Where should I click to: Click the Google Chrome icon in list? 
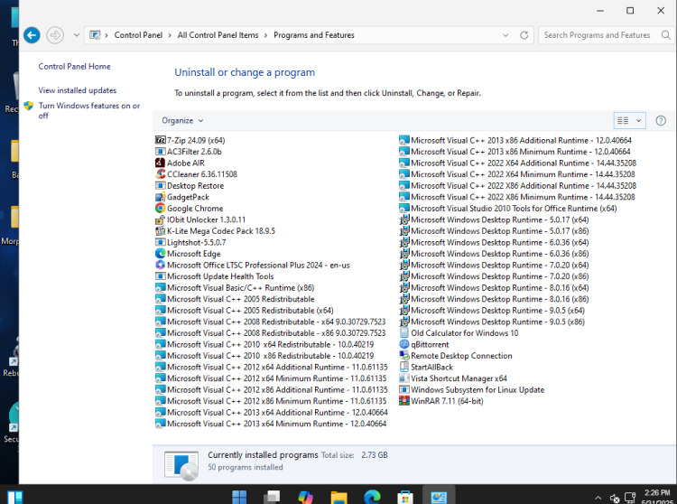(x=160, y=208)
